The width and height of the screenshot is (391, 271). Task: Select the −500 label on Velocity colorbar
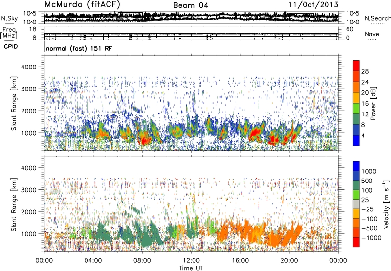(369, 228)
